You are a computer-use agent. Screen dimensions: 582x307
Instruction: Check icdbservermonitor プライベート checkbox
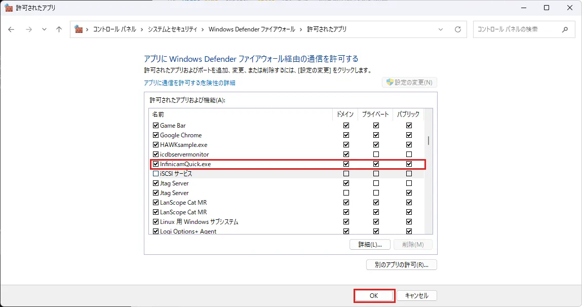tap(376, 155)
